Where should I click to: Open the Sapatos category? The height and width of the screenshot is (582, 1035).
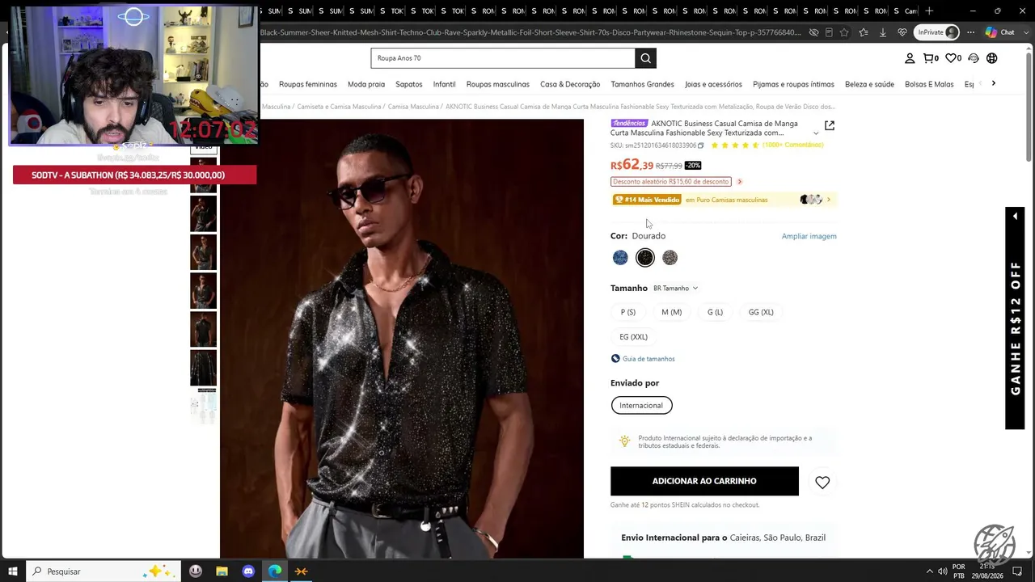tap(409, 84)
